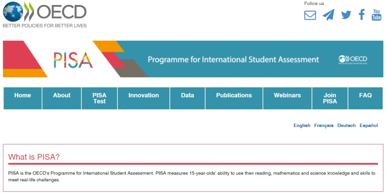Click the small white OECD banner logo

(x=353, y=60)
